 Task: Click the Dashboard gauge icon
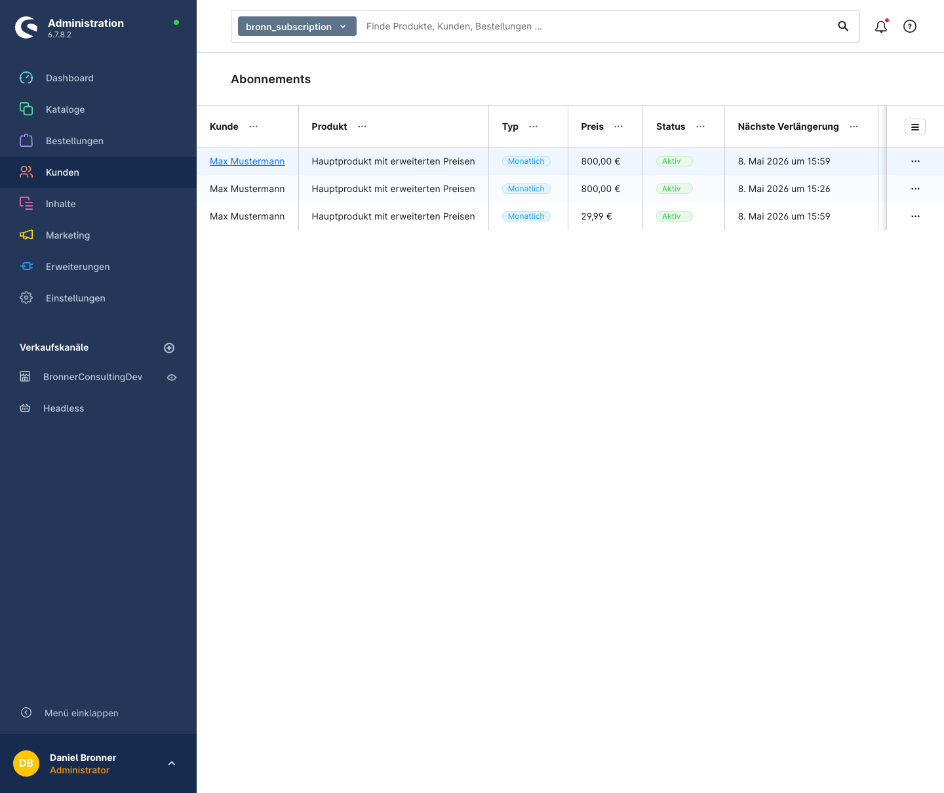click(x=26, y=78)
